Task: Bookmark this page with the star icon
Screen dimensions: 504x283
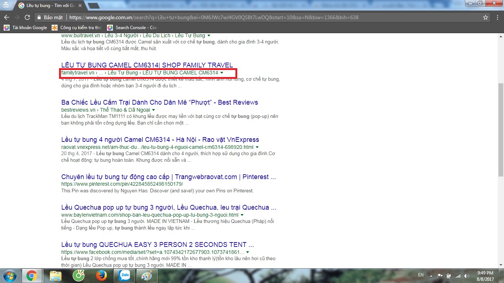Action: click(x=486, y=17)
